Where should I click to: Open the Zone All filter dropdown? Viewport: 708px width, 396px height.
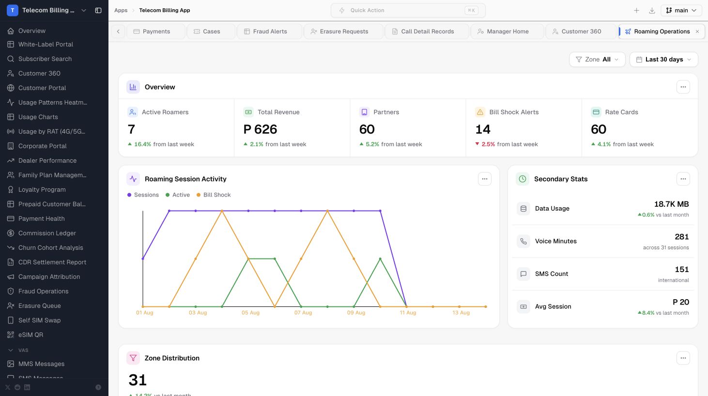coord(597,60)
